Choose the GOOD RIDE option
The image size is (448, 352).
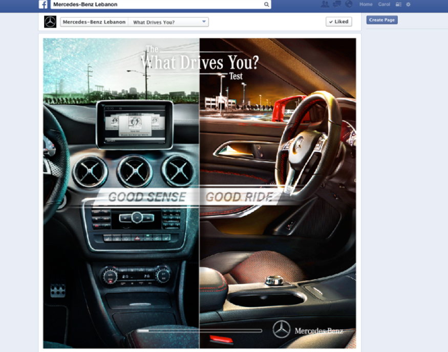click(240, 197)
